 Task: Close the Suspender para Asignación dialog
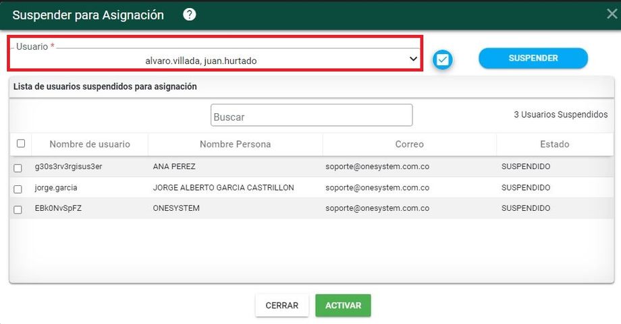(612, 14)
